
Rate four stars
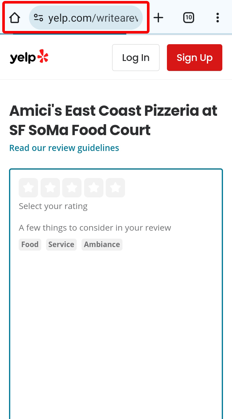[x=94, y=188]
